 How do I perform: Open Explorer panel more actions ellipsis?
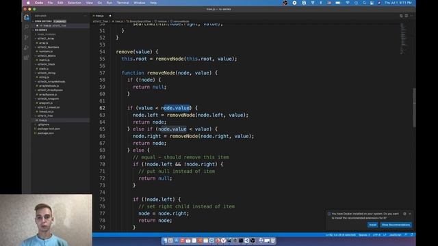tap(85, 16)
